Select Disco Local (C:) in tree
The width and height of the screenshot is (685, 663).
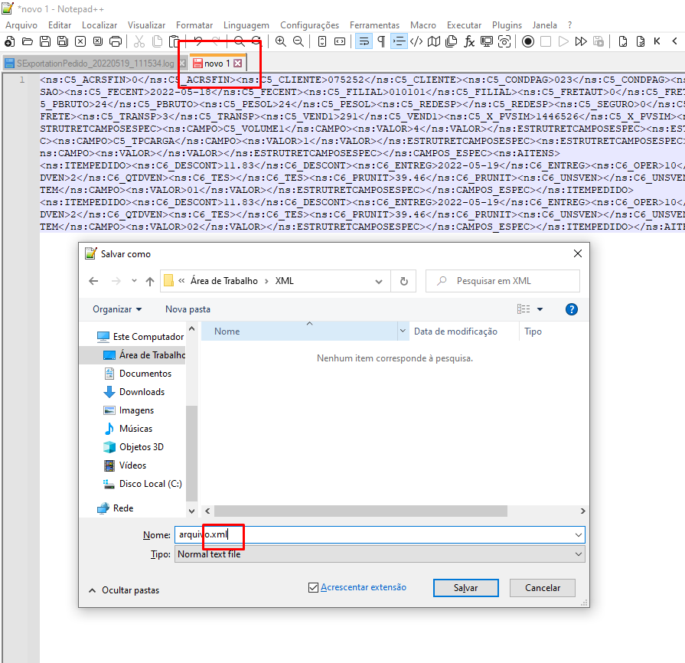142,484
